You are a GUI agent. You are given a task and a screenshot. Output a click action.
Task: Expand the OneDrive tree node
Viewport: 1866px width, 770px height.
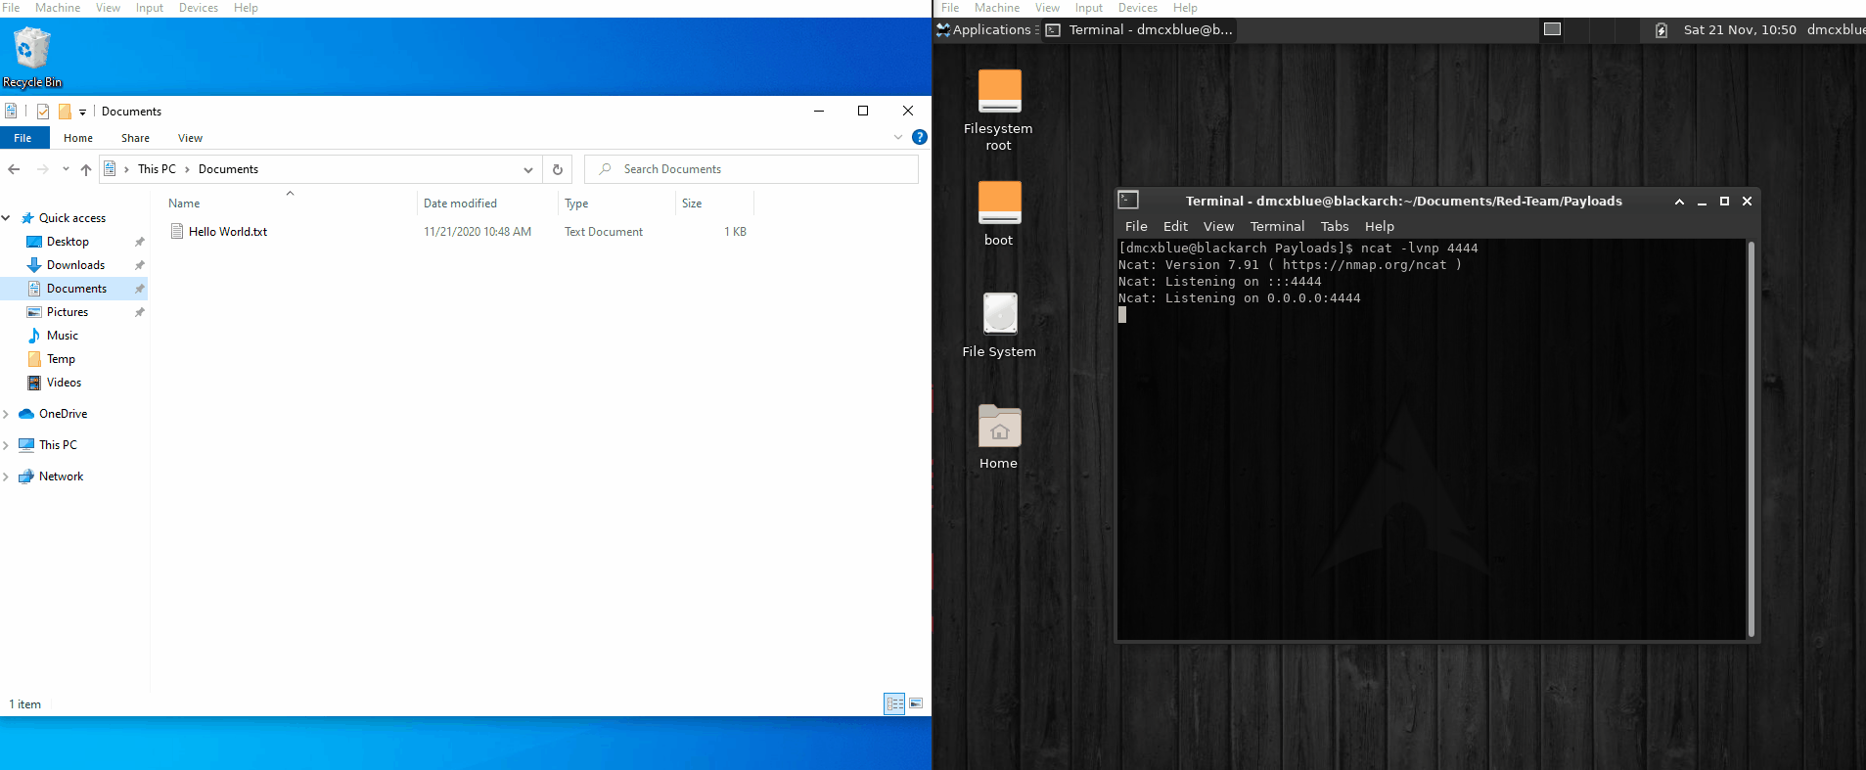(6, 414)
